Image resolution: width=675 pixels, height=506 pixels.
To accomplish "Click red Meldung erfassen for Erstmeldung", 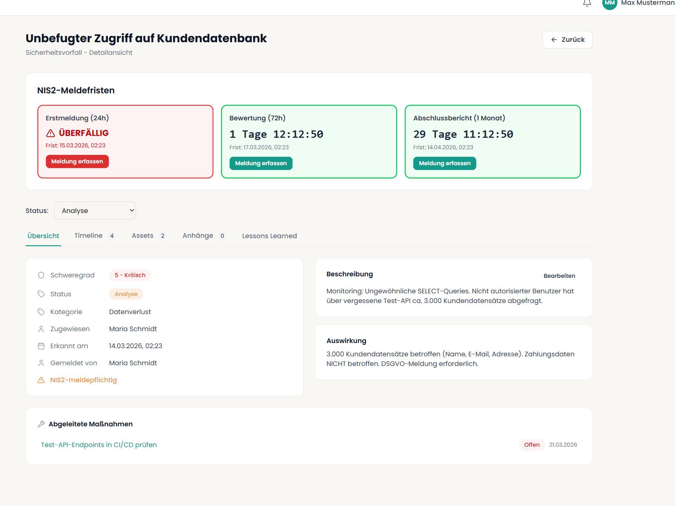I will [77, 162].
